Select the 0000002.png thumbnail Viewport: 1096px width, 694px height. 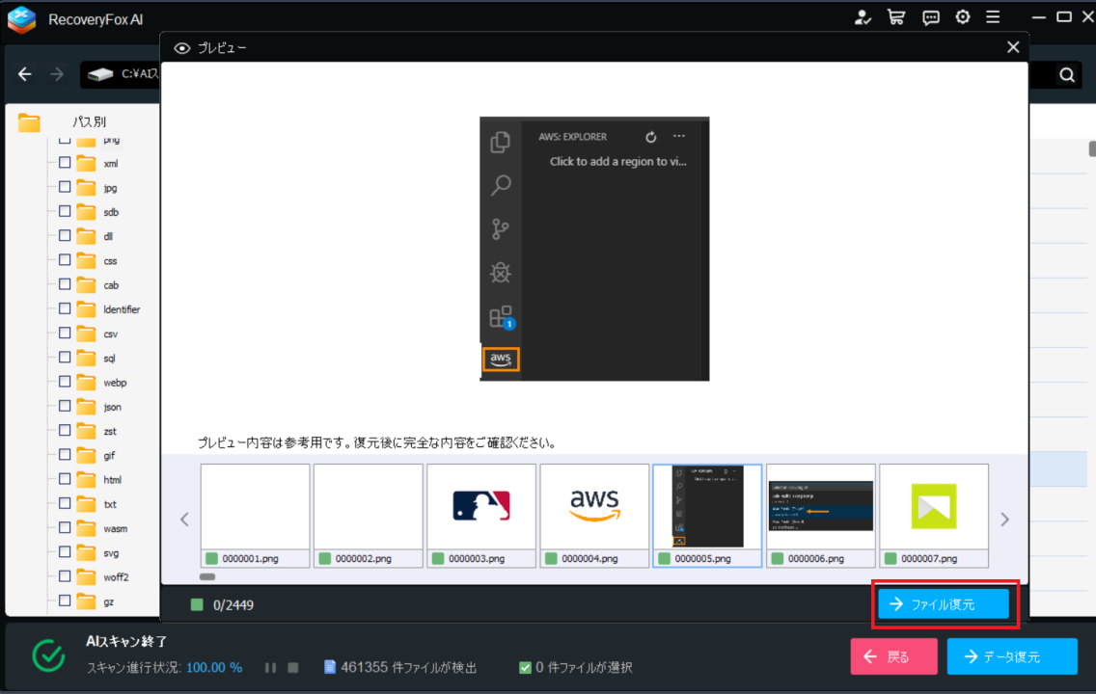(369, 516)
